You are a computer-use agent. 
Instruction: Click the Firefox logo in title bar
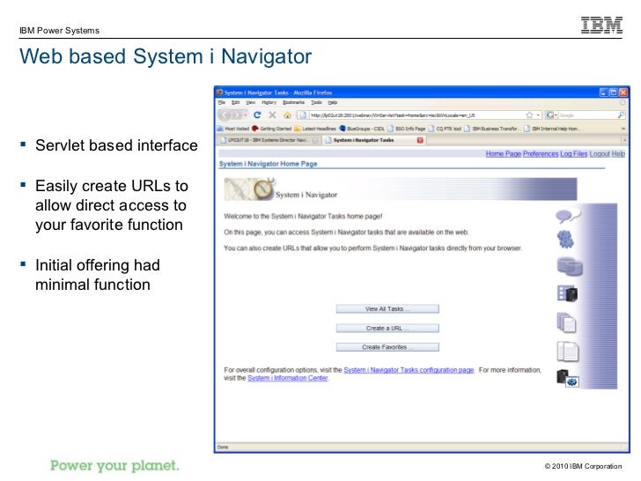click(219, 92)
